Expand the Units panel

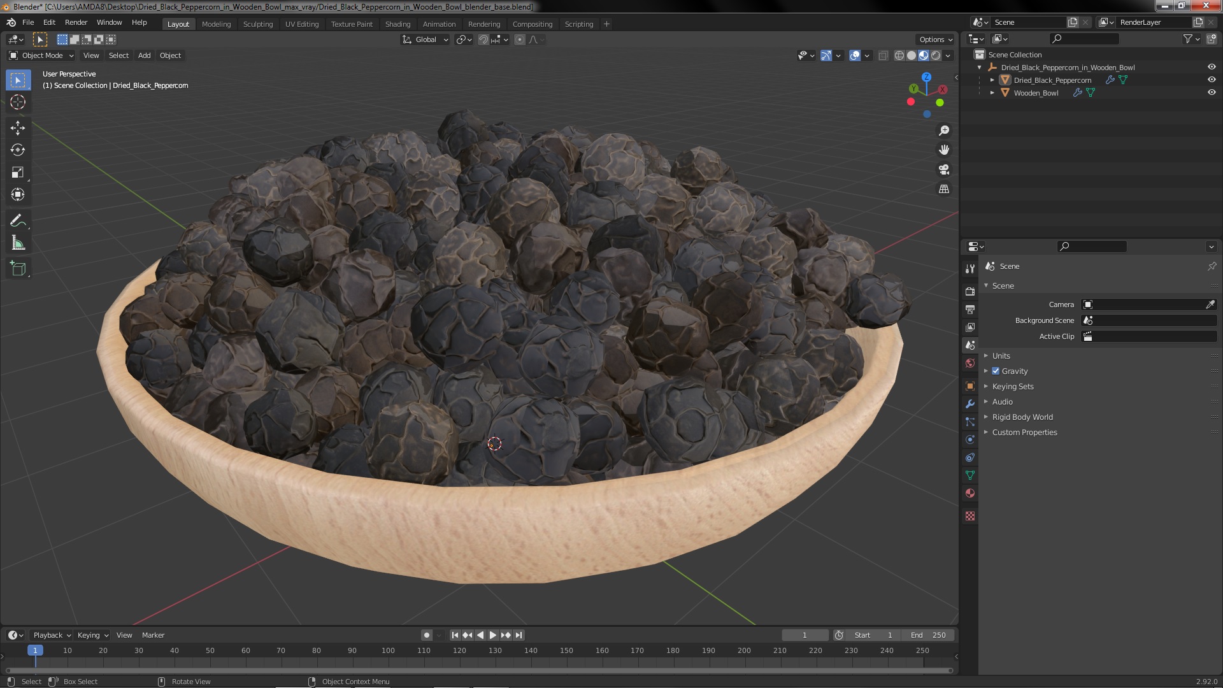[x=1001, y=355]
